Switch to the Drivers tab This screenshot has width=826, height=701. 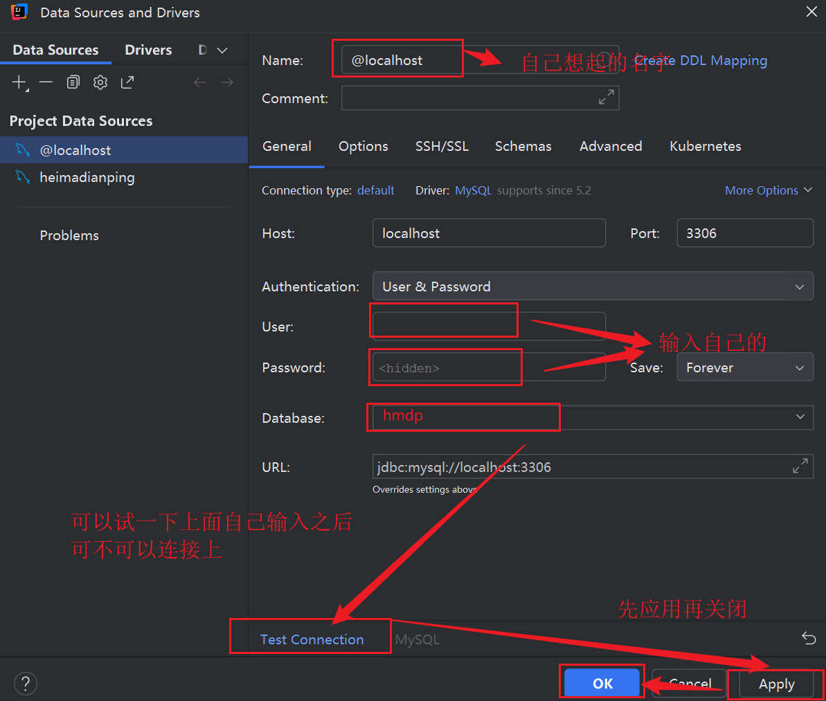(x=148, y=50)
